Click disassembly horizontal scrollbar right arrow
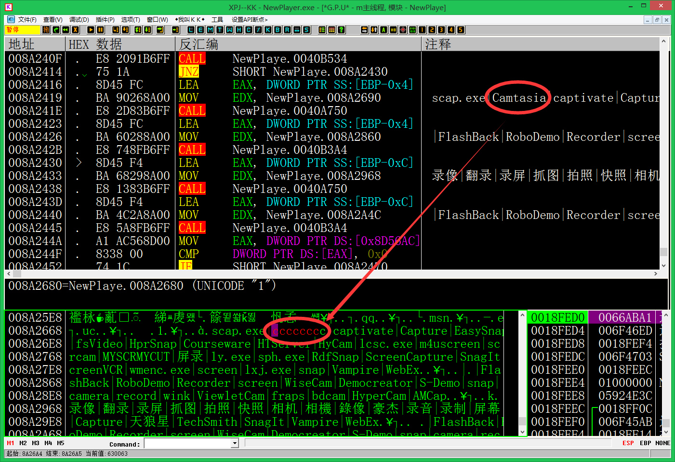 (656, 273)
